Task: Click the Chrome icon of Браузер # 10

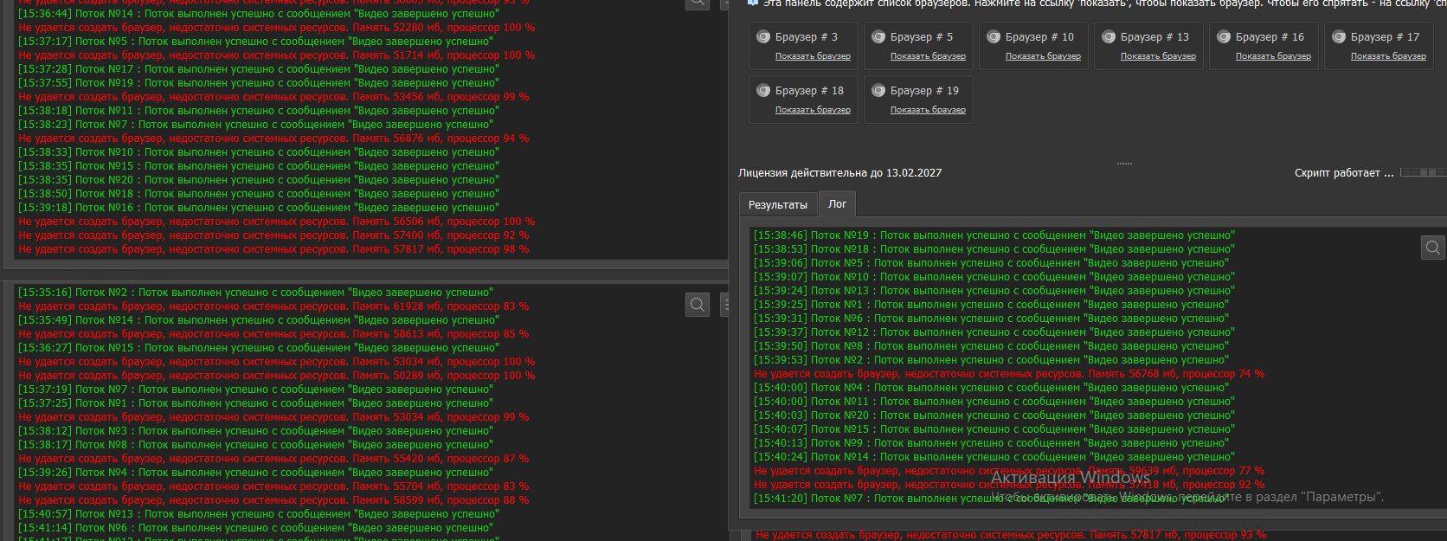Action: point(994,37)
